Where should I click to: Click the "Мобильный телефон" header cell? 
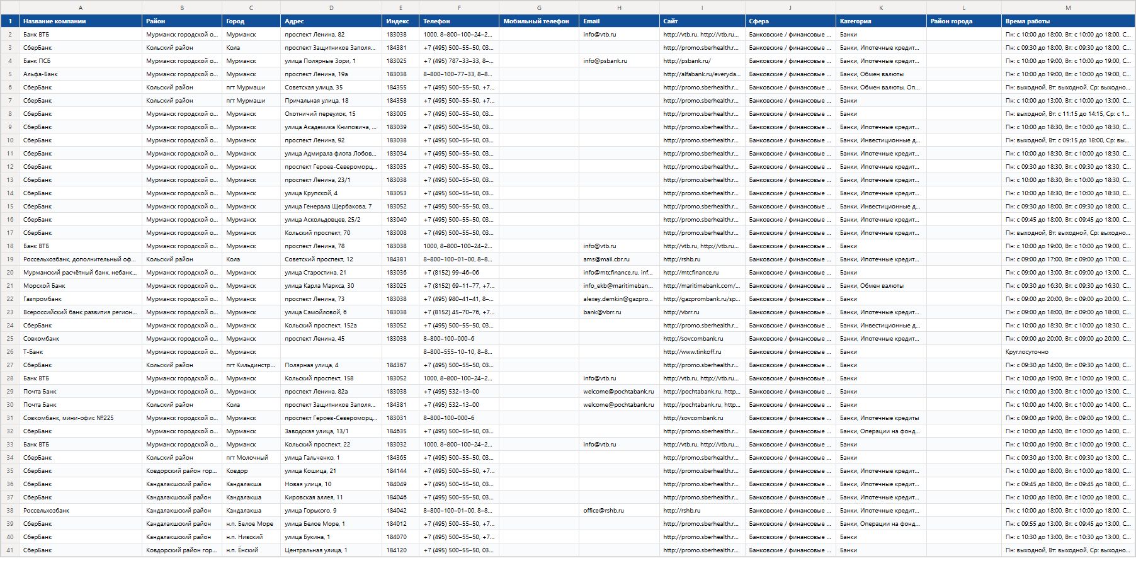539,21
